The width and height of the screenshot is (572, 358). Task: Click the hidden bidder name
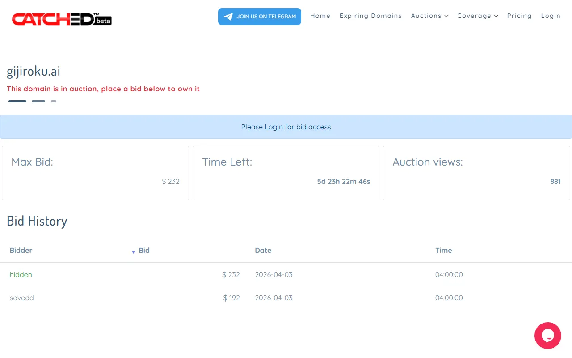coord(21,274)
